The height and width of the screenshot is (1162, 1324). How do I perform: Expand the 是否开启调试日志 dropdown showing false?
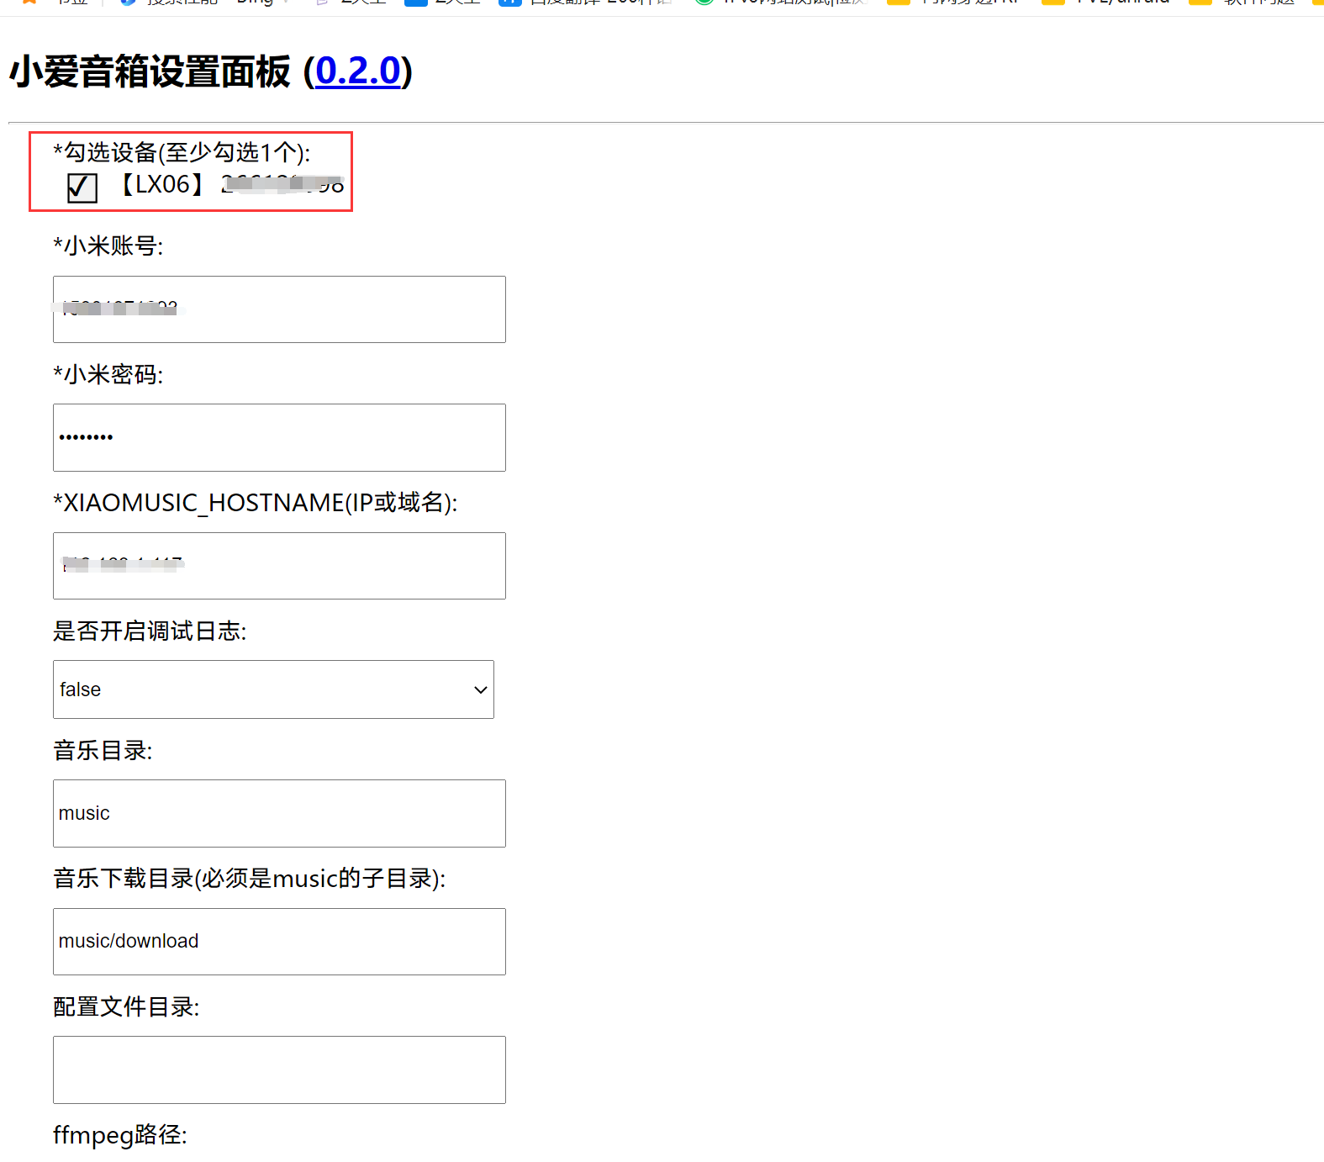coord(273,689)
